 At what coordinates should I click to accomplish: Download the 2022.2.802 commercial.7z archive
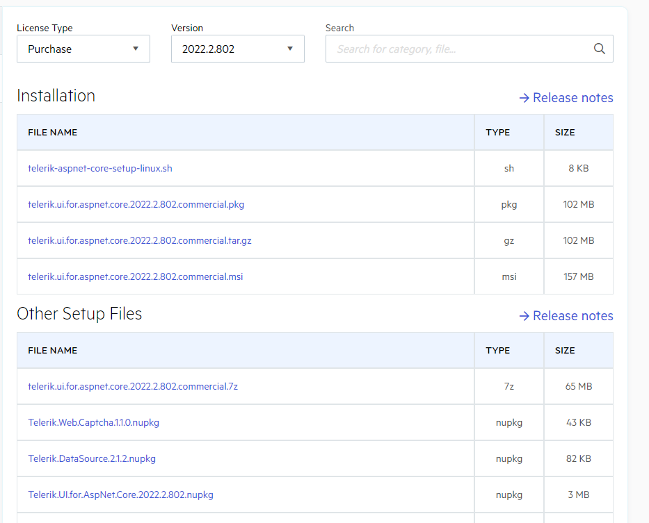click(x=133, y=386)
